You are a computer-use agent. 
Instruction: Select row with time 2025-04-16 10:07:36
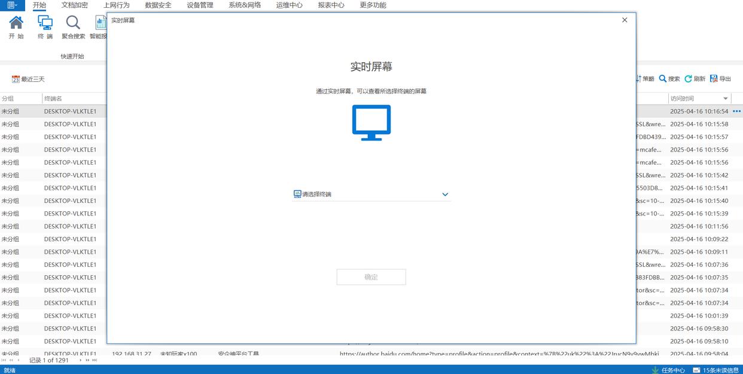(699, 264)
